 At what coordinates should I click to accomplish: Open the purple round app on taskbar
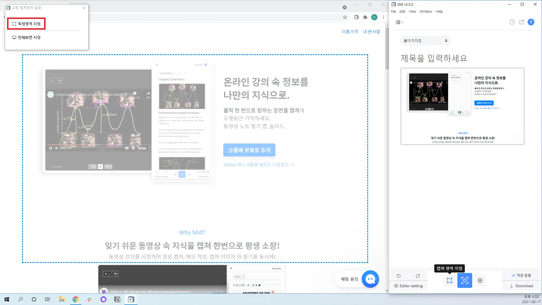pos(103,299)
